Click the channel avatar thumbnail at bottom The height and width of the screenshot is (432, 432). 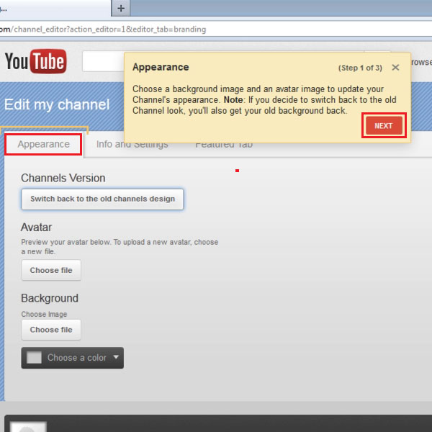click(x=28, y=426)
